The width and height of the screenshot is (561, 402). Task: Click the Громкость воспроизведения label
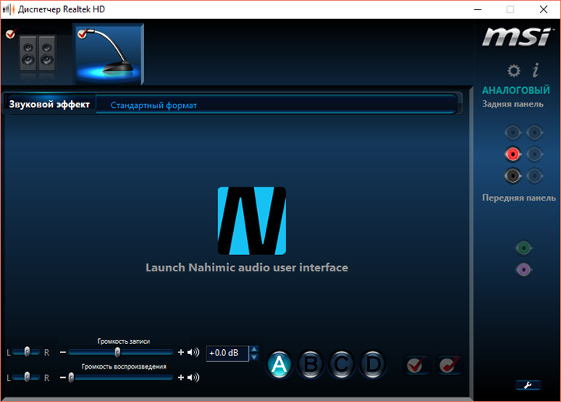click(x=124, y=366)
